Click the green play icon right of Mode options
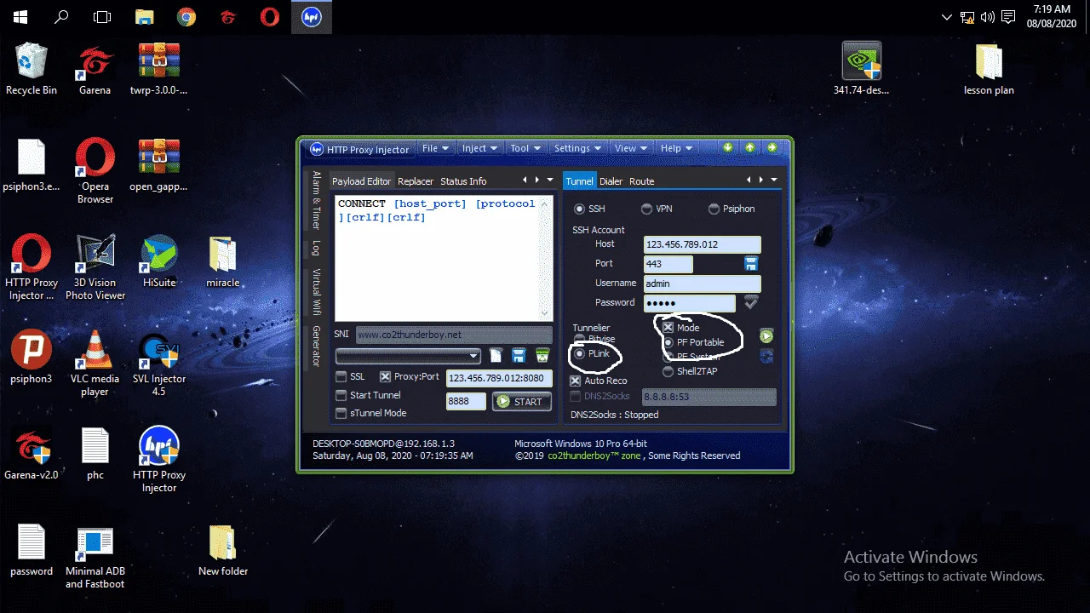This screenshot has width=1090, height=613. pyautogui.click(x=766, y=336)
